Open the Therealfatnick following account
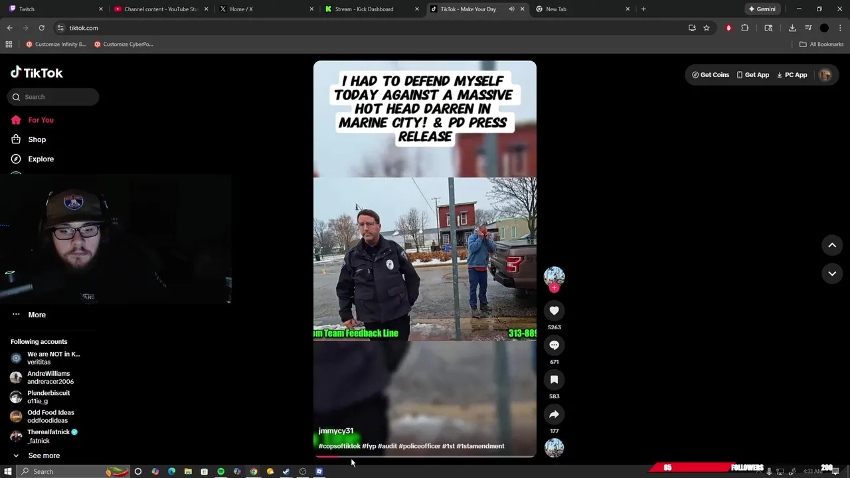 click(44, 436)
